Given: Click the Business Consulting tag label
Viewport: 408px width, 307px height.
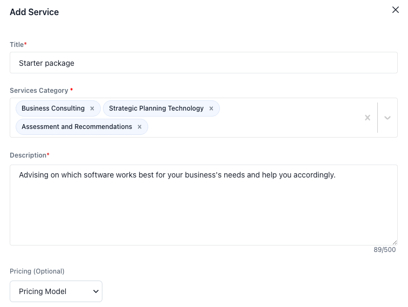Looking at the screenshot, I should 53,108.
